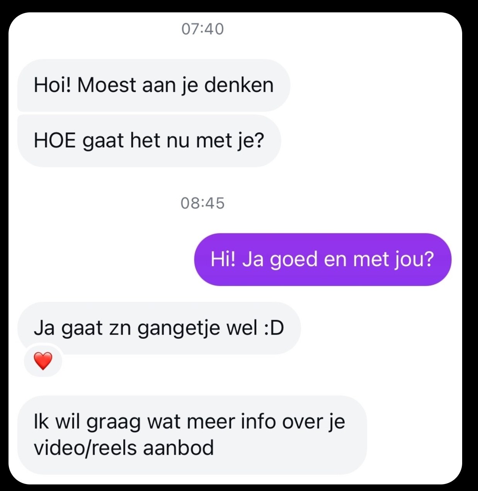Select the "HOE gaat het nu met je?" bubble
478x491 pixels.
[149, 141]
